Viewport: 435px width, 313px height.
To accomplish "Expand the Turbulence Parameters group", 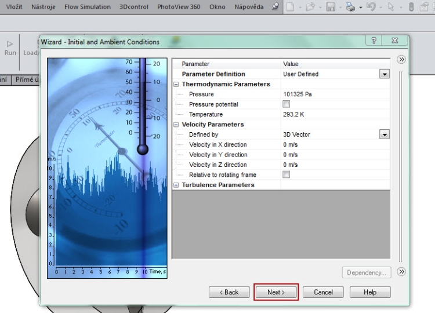I will (176, 185).
